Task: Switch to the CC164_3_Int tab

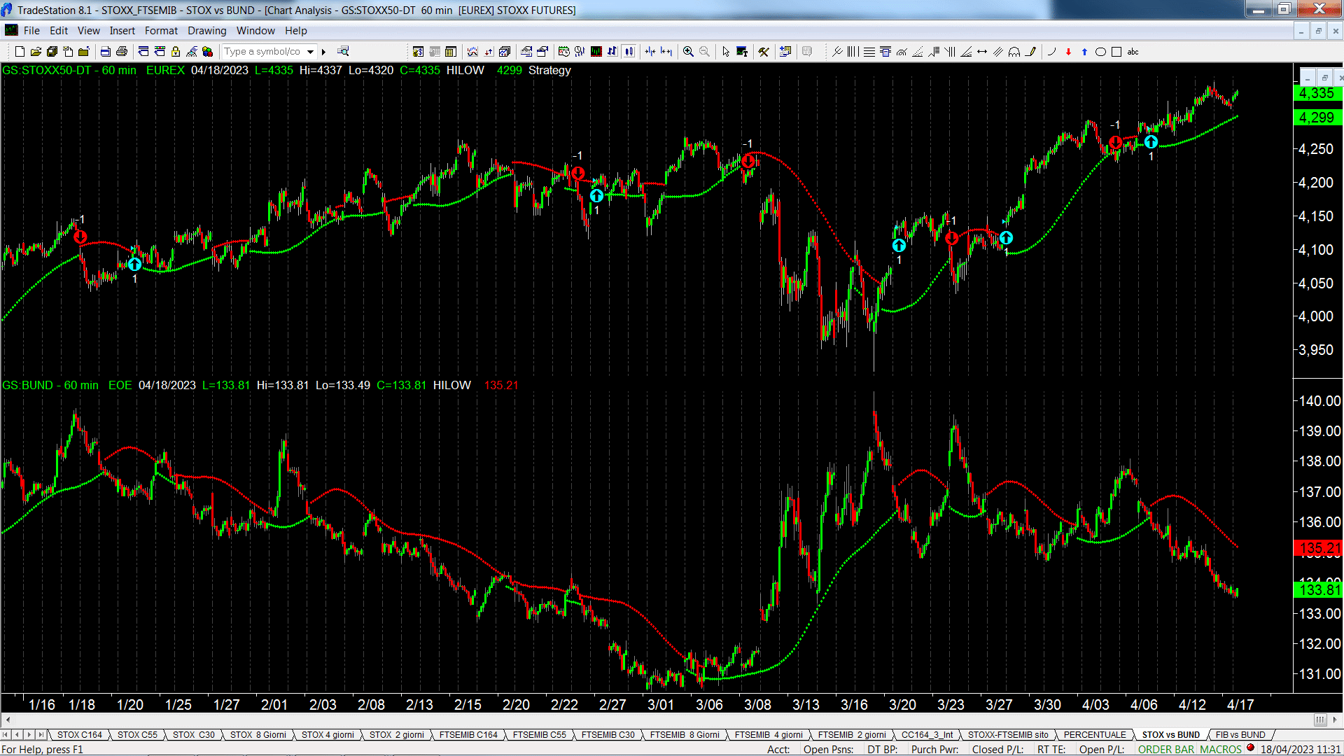Action: [927, 735]
